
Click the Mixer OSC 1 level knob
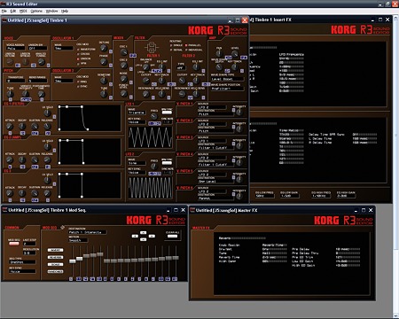(x=123, y=52)
